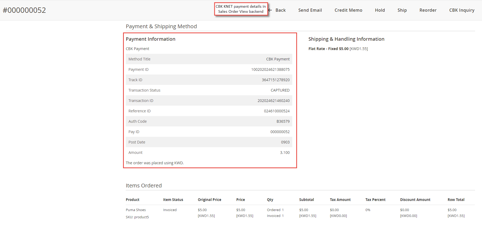482x226 pixels.
Task: Select Reference ID value 024610000524
Action: (277, 111)
